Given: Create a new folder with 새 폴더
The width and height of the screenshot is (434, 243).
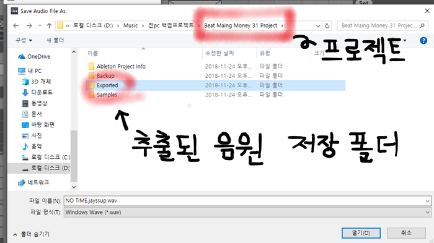Looking at the screenshot, I should [55, 40].
